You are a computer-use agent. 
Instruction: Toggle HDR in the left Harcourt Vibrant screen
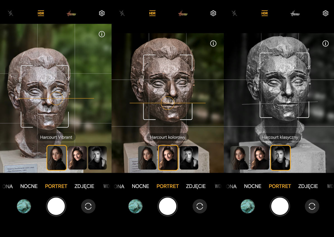tap(41, 13)
